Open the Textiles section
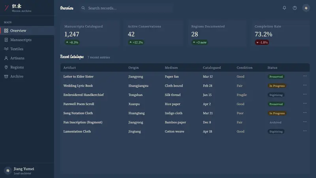Image resolution: width=316 pixels, height=178 pixels. coord(27,49)
